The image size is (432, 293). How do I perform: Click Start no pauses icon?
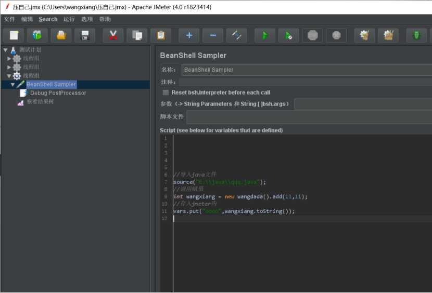click(288, 35)
